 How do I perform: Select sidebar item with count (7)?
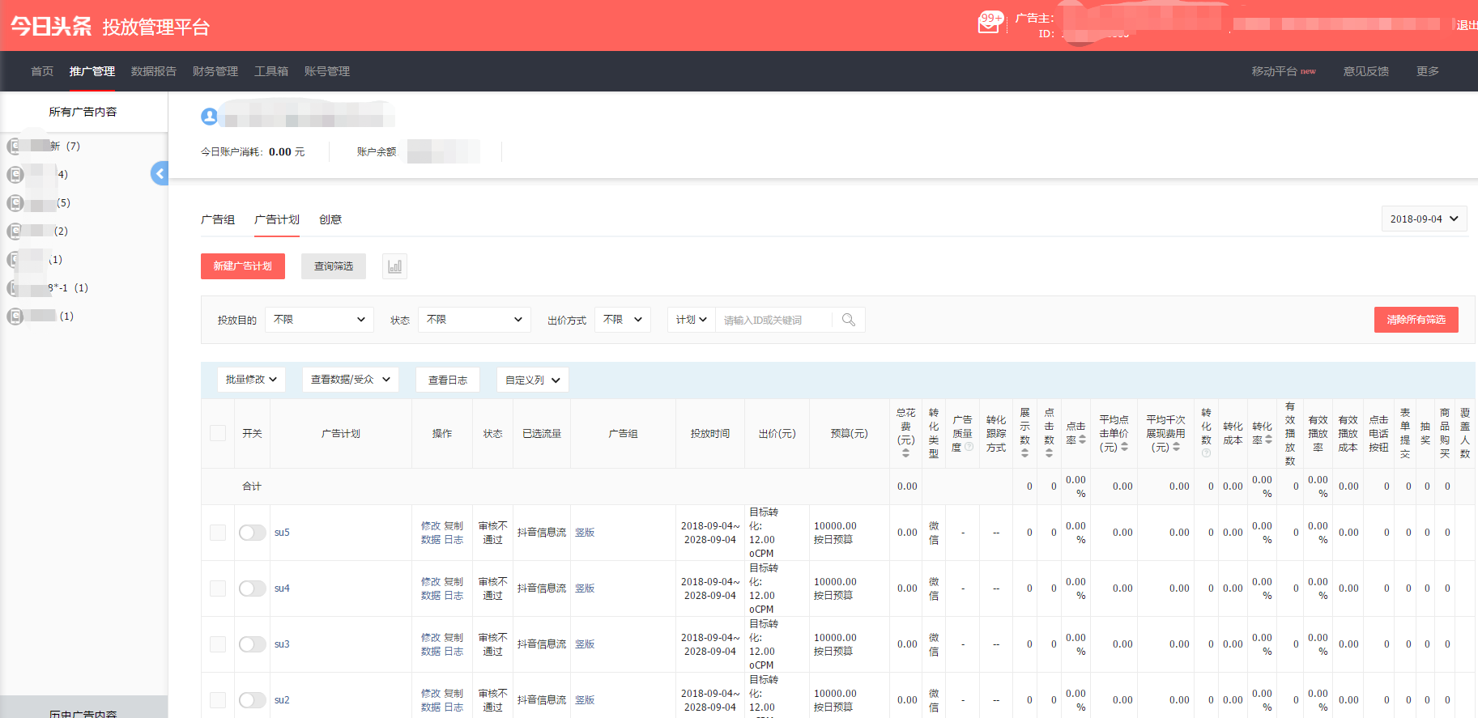pyautogui.click(x=45, y=147)
